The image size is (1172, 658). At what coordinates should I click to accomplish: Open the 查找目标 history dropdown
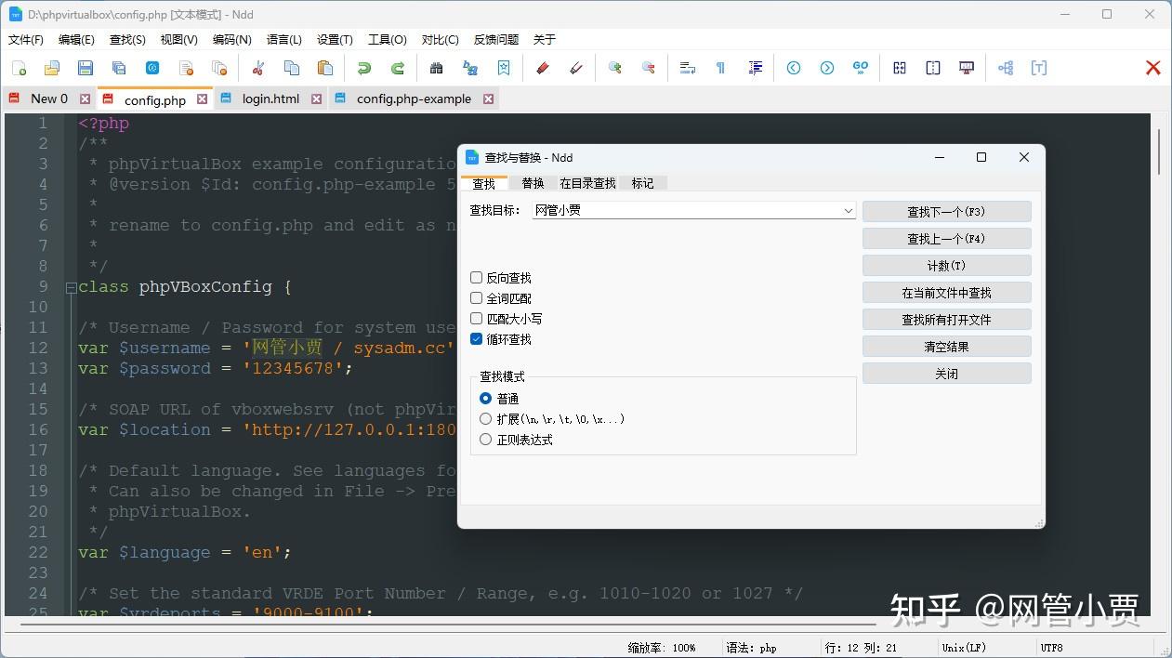pos(848,211)
